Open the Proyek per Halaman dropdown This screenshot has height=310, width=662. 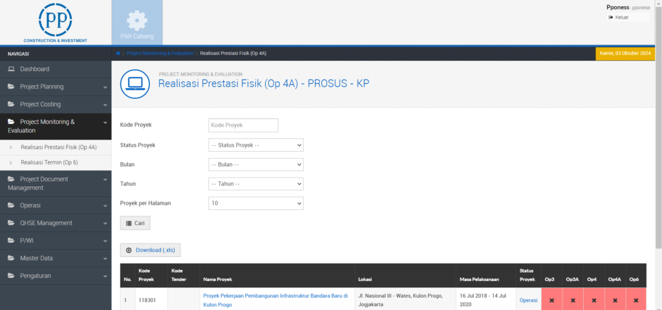click(x=256, y=203)
